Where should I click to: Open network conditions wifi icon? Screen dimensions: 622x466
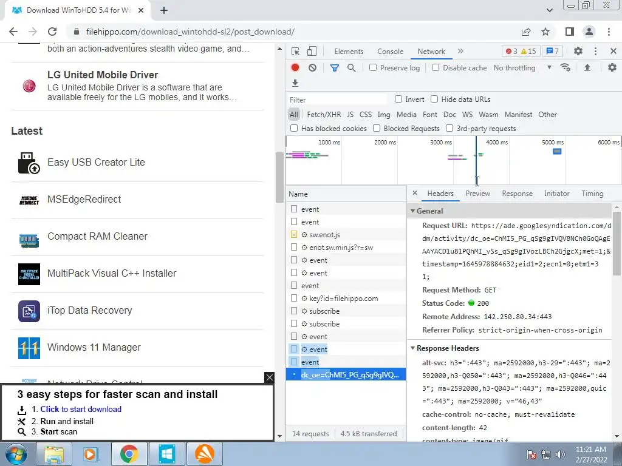(565, 67)
